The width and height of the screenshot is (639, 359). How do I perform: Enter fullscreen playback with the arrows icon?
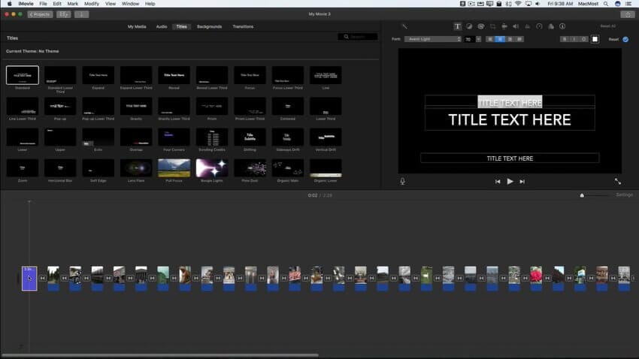[x=618, y=181]
